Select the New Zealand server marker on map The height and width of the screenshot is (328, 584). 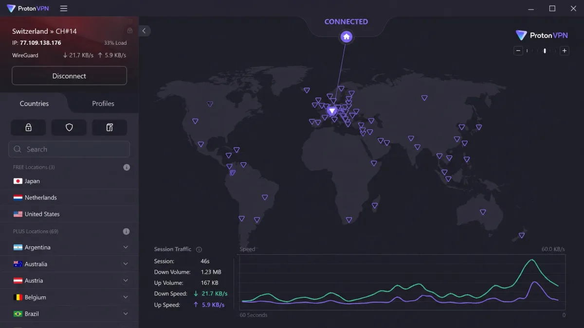point(522,235)
